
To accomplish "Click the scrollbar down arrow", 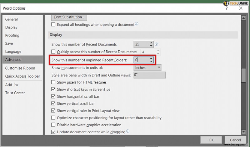I will (243, 132).
